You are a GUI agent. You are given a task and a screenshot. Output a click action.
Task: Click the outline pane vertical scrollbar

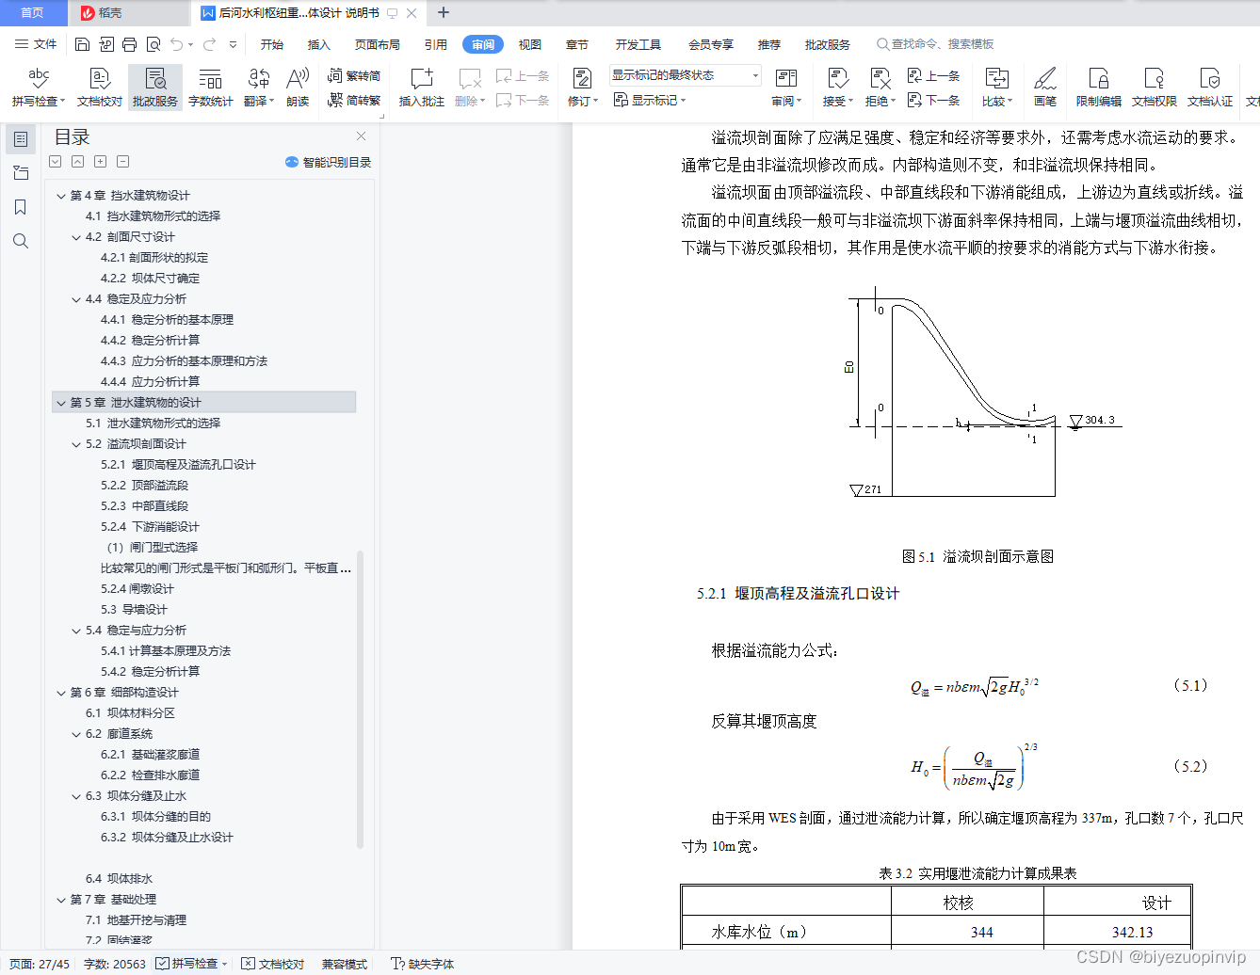click(360, 699)
